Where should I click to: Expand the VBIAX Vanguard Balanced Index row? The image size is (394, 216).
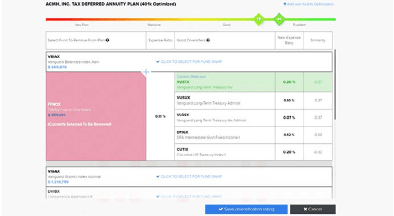click(96, 61)
